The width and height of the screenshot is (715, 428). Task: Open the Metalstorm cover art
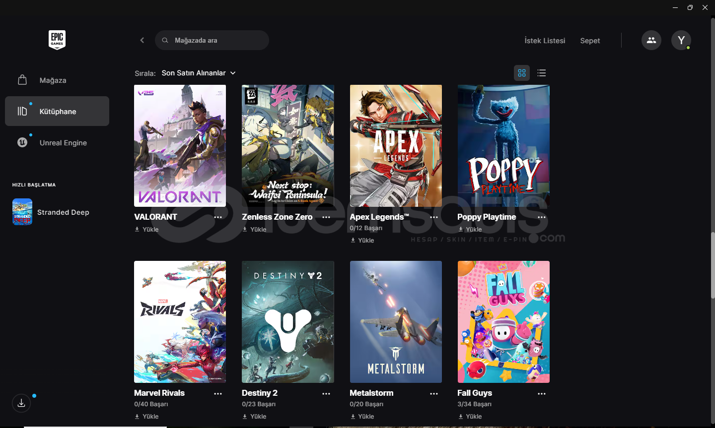click(396, 322)
